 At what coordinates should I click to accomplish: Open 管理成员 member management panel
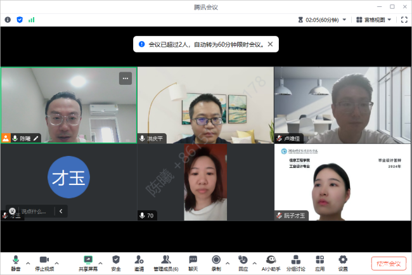(165, 262)
